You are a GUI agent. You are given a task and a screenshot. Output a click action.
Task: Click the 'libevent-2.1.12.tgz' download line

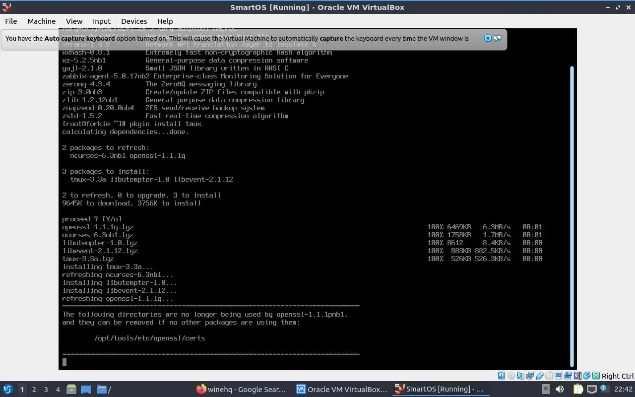(x=302, y=251)
